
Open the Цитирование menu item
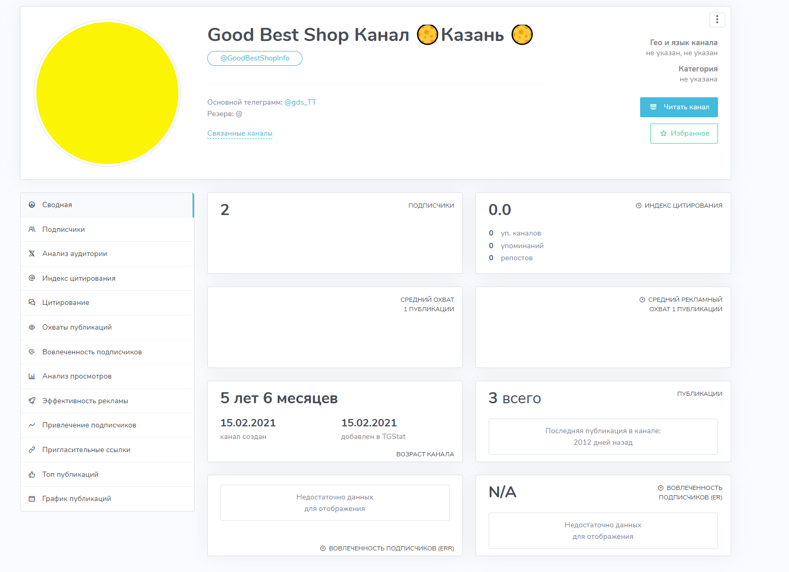click(x=107, y=303)
